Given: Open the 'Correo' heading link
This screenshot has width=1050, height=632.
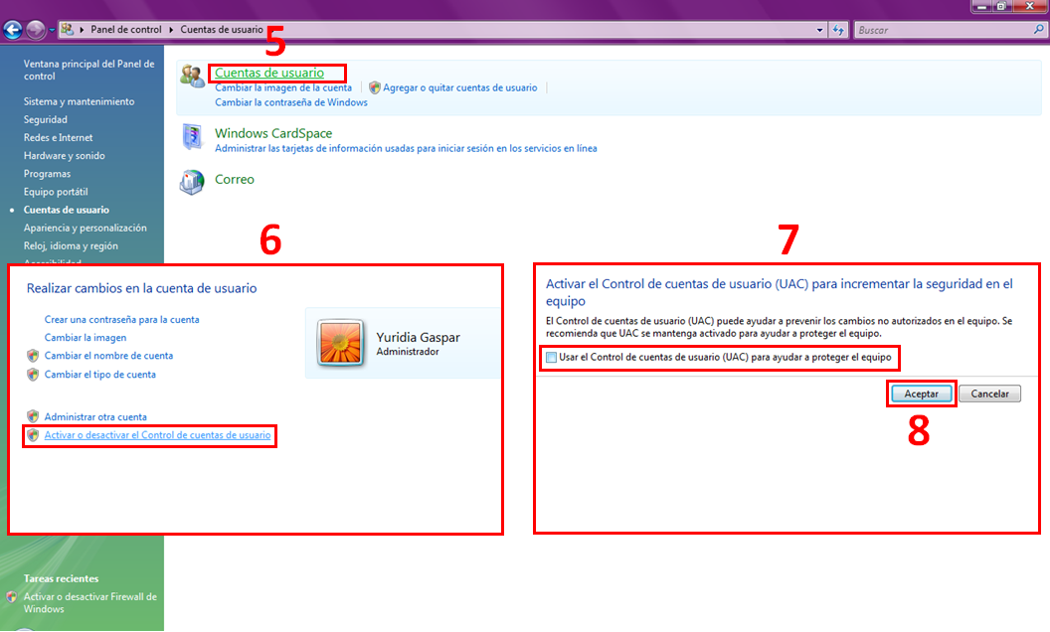Looking at the screenshot, I should 235,180.
